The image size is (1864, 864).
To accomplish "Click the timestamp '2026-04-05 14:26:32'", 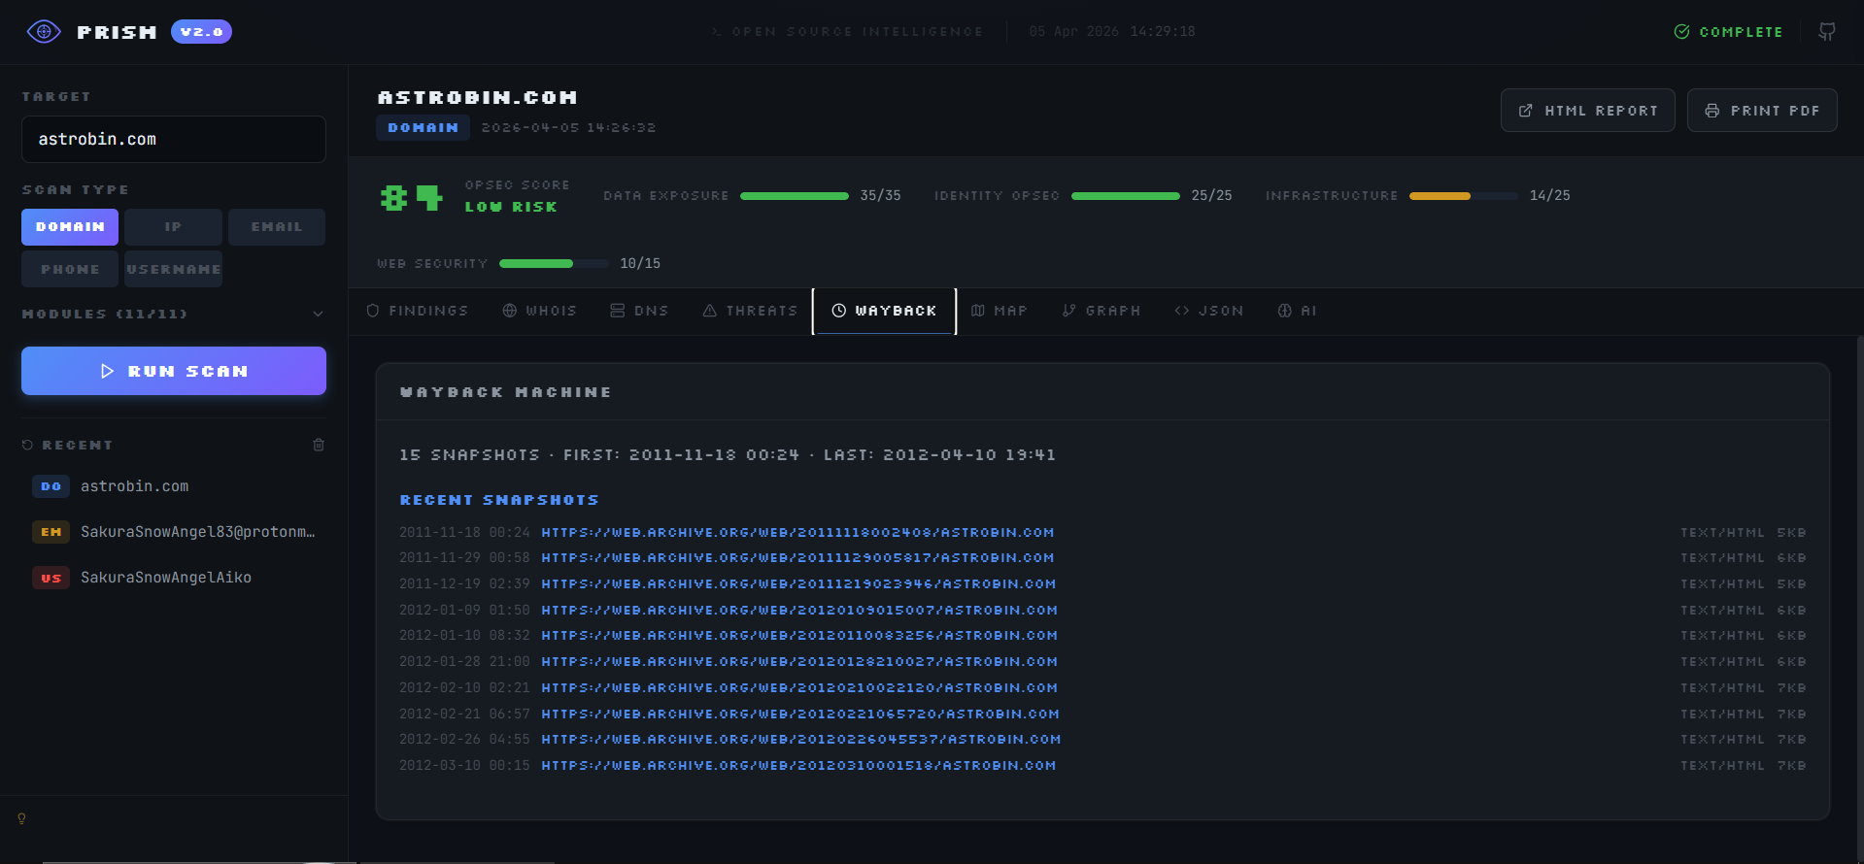I will [568, 128].
